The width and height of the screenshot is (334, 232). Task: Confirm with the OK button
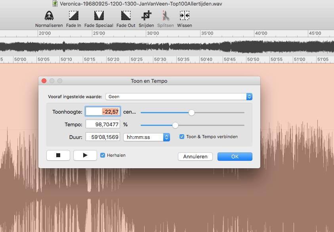click(235, 156)
